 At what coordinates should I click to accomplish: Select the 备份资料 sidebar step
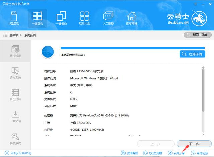[15, 95]
